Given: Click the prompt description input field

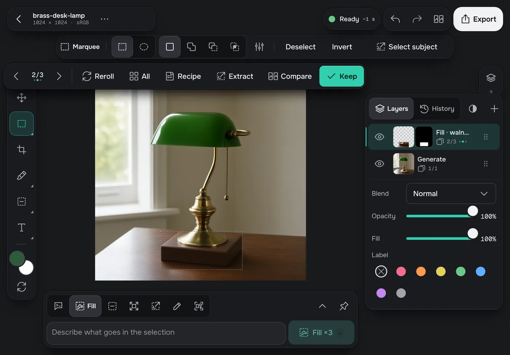Looking at the screenshot, I should (x=166, y=333).
